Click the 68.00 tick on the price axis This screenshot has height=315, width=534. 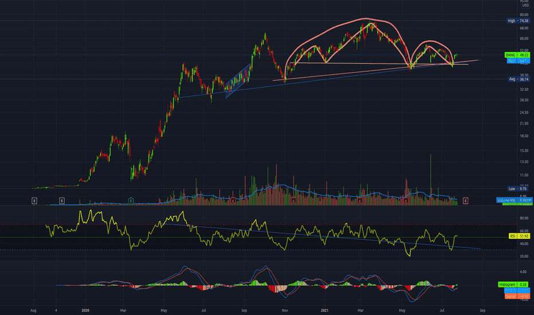coord(524,28)
